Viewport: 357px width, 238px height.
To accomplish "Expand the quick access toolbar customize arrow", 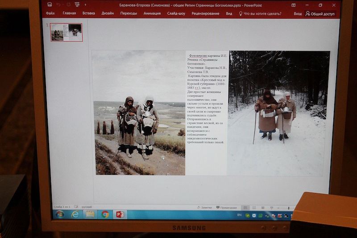I will pos(85,4).
